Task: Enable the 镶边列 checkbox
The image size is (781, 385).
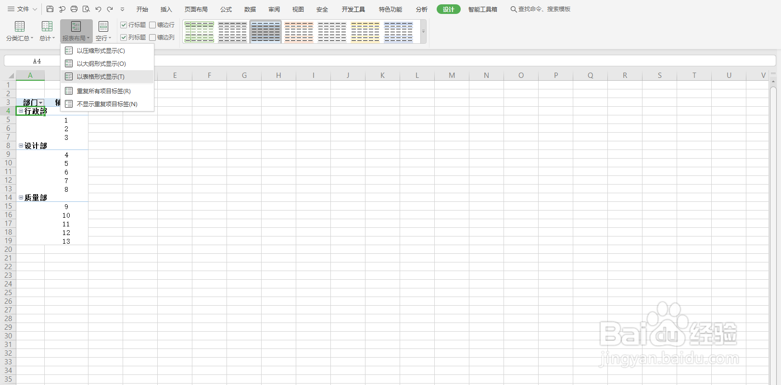Action: click(x=152, y=37)
